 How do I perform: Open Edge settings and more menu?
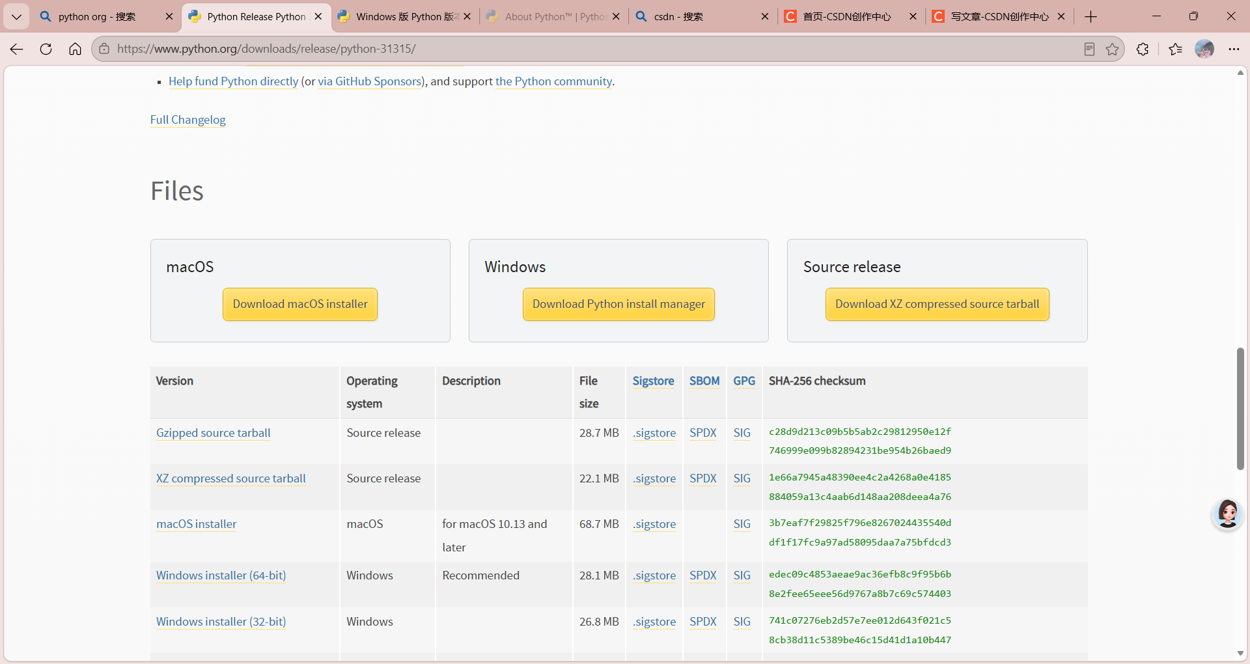click(x=1234, y=49)
